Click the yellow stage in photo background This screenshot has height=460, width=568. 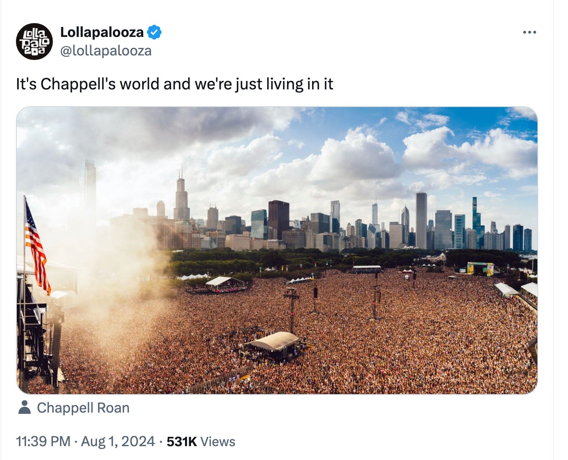[480, 269]
